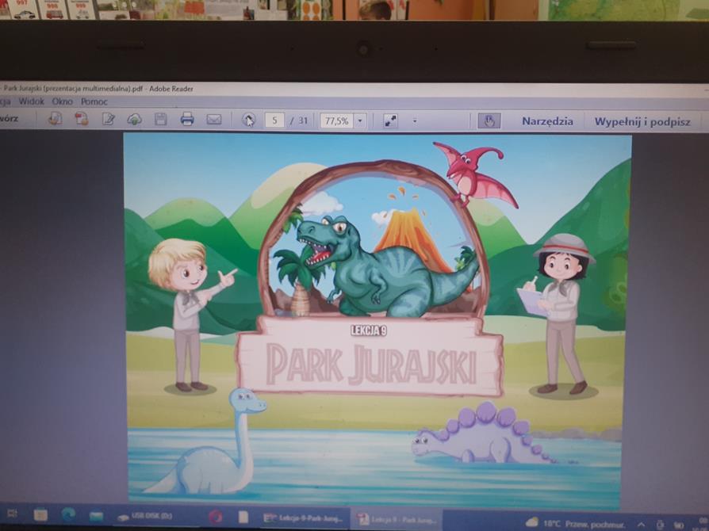
Task: Show hidden system tray icons chevron
Action: coord(641,523)
